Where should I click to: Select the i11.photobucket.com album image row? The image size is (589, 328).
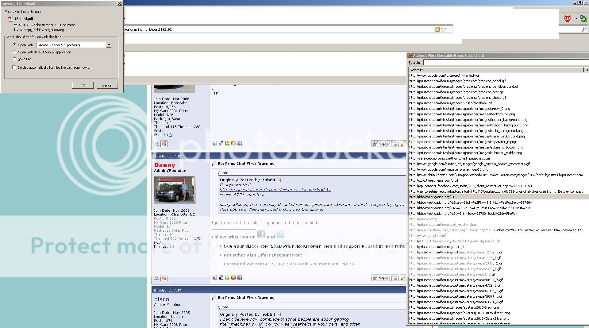coord(499,241)
